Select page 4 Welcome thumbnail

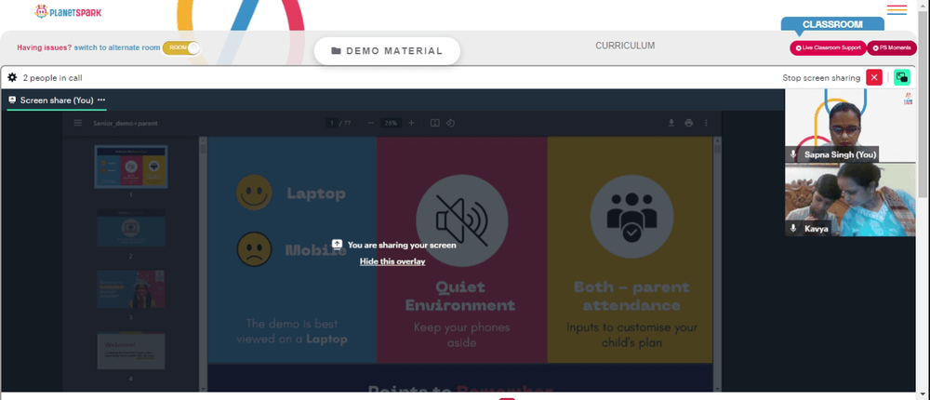[x=131, y=350]
